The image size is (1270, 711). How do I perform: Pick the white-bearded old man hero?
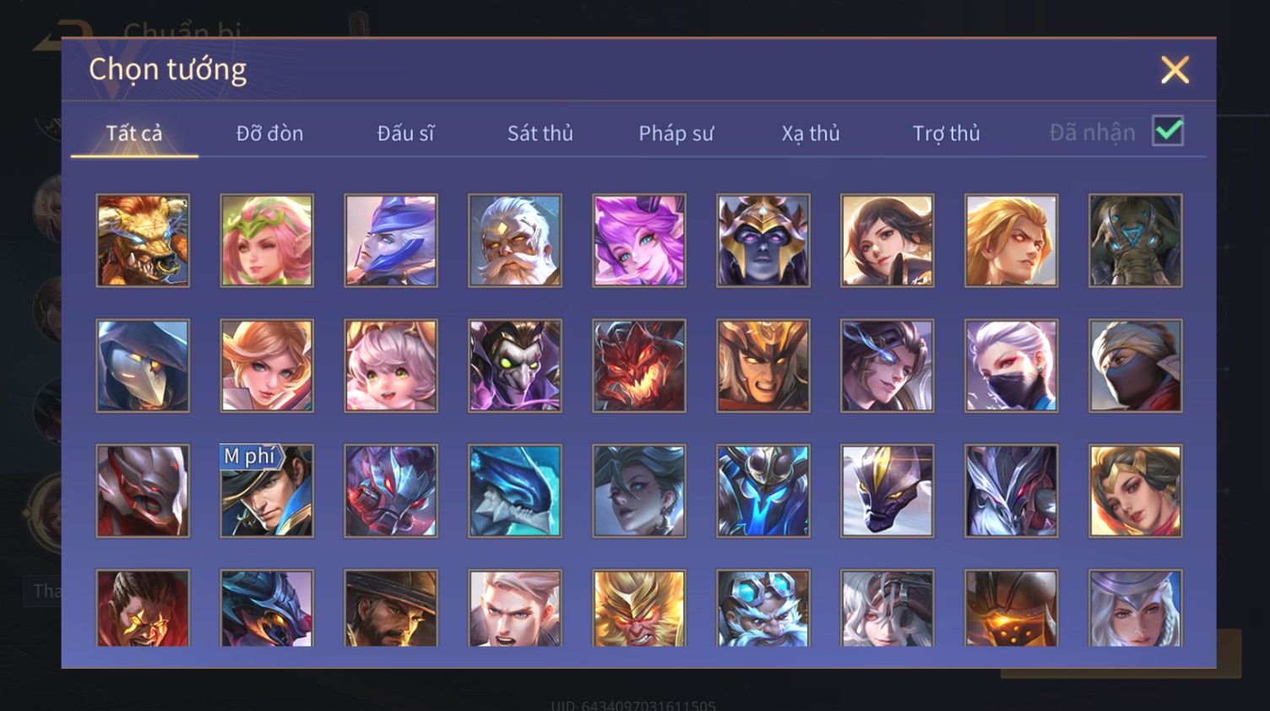pos(515,241)
